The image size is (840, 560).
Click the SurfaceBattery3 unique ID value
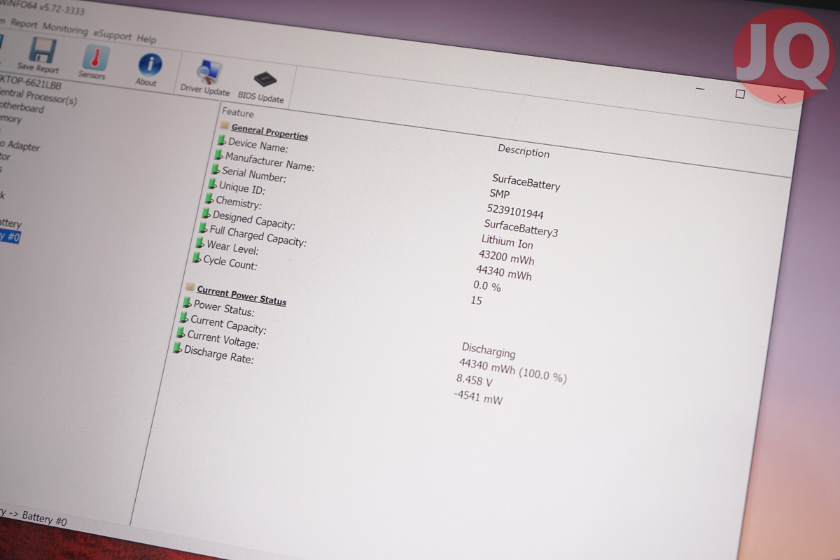click(521, 227)
